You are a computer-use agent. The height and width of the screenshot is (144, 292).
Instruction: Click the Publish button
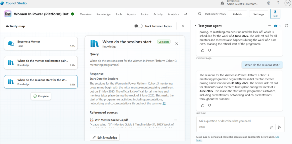pyautogui.click(x=237, y=14)
